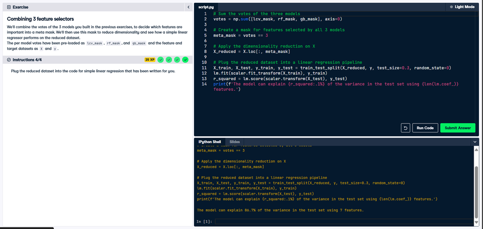Image resolution: width=483 pixels, height=229 pixels.
Task: Click the Run Code button
Action: point(425,128)
